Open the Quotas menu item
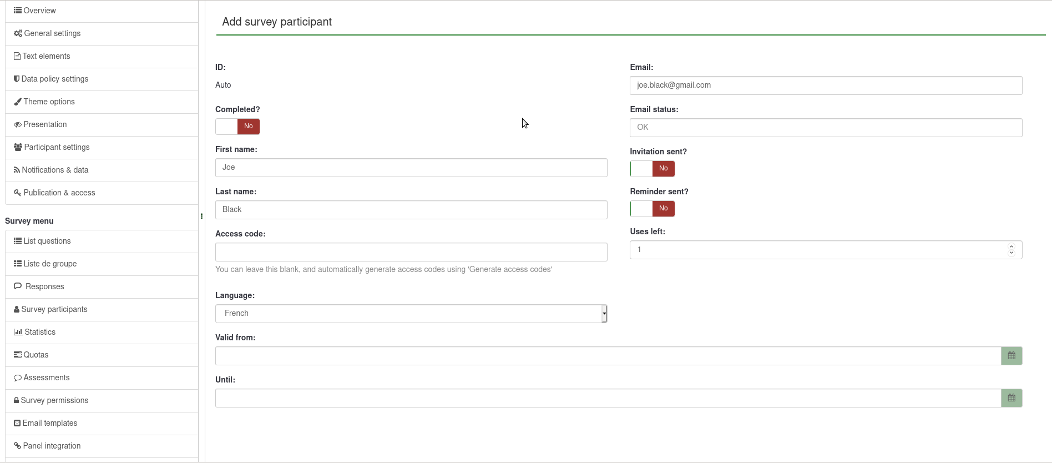Image resolution: width=1052 pixels, height=463 pixels. (x=36, y=355)
